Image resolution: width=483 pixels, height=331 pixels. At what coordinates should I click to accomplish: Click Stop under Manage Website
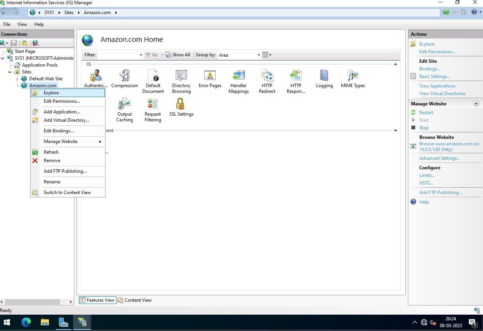point(424,128)
